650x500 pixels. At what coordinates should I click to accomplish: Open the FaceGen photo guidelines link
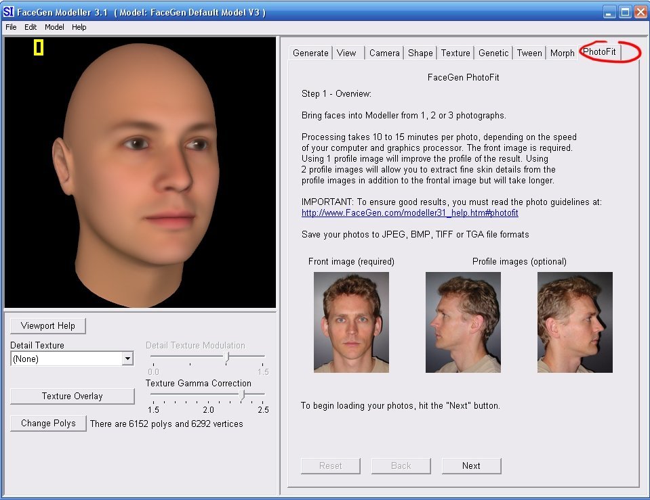point(409,213)
